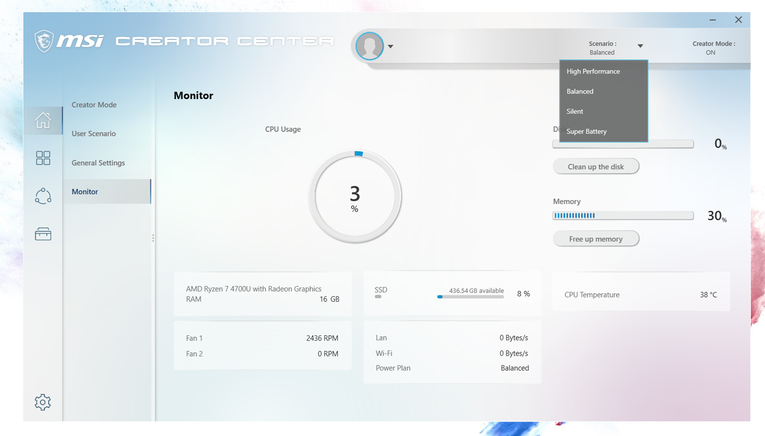
Task: Open the four-squares apps grid icon
Action: [x=43, y=158]
